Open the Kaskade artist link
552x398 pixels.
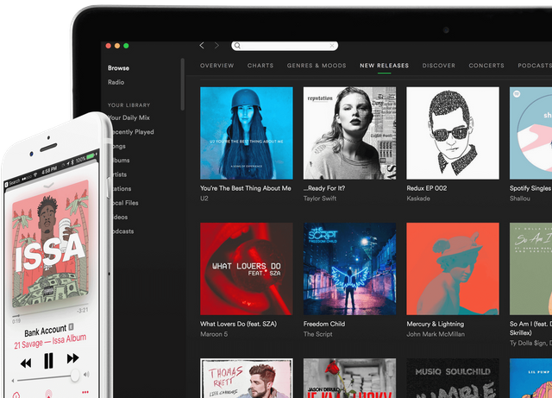coord(418,199)
